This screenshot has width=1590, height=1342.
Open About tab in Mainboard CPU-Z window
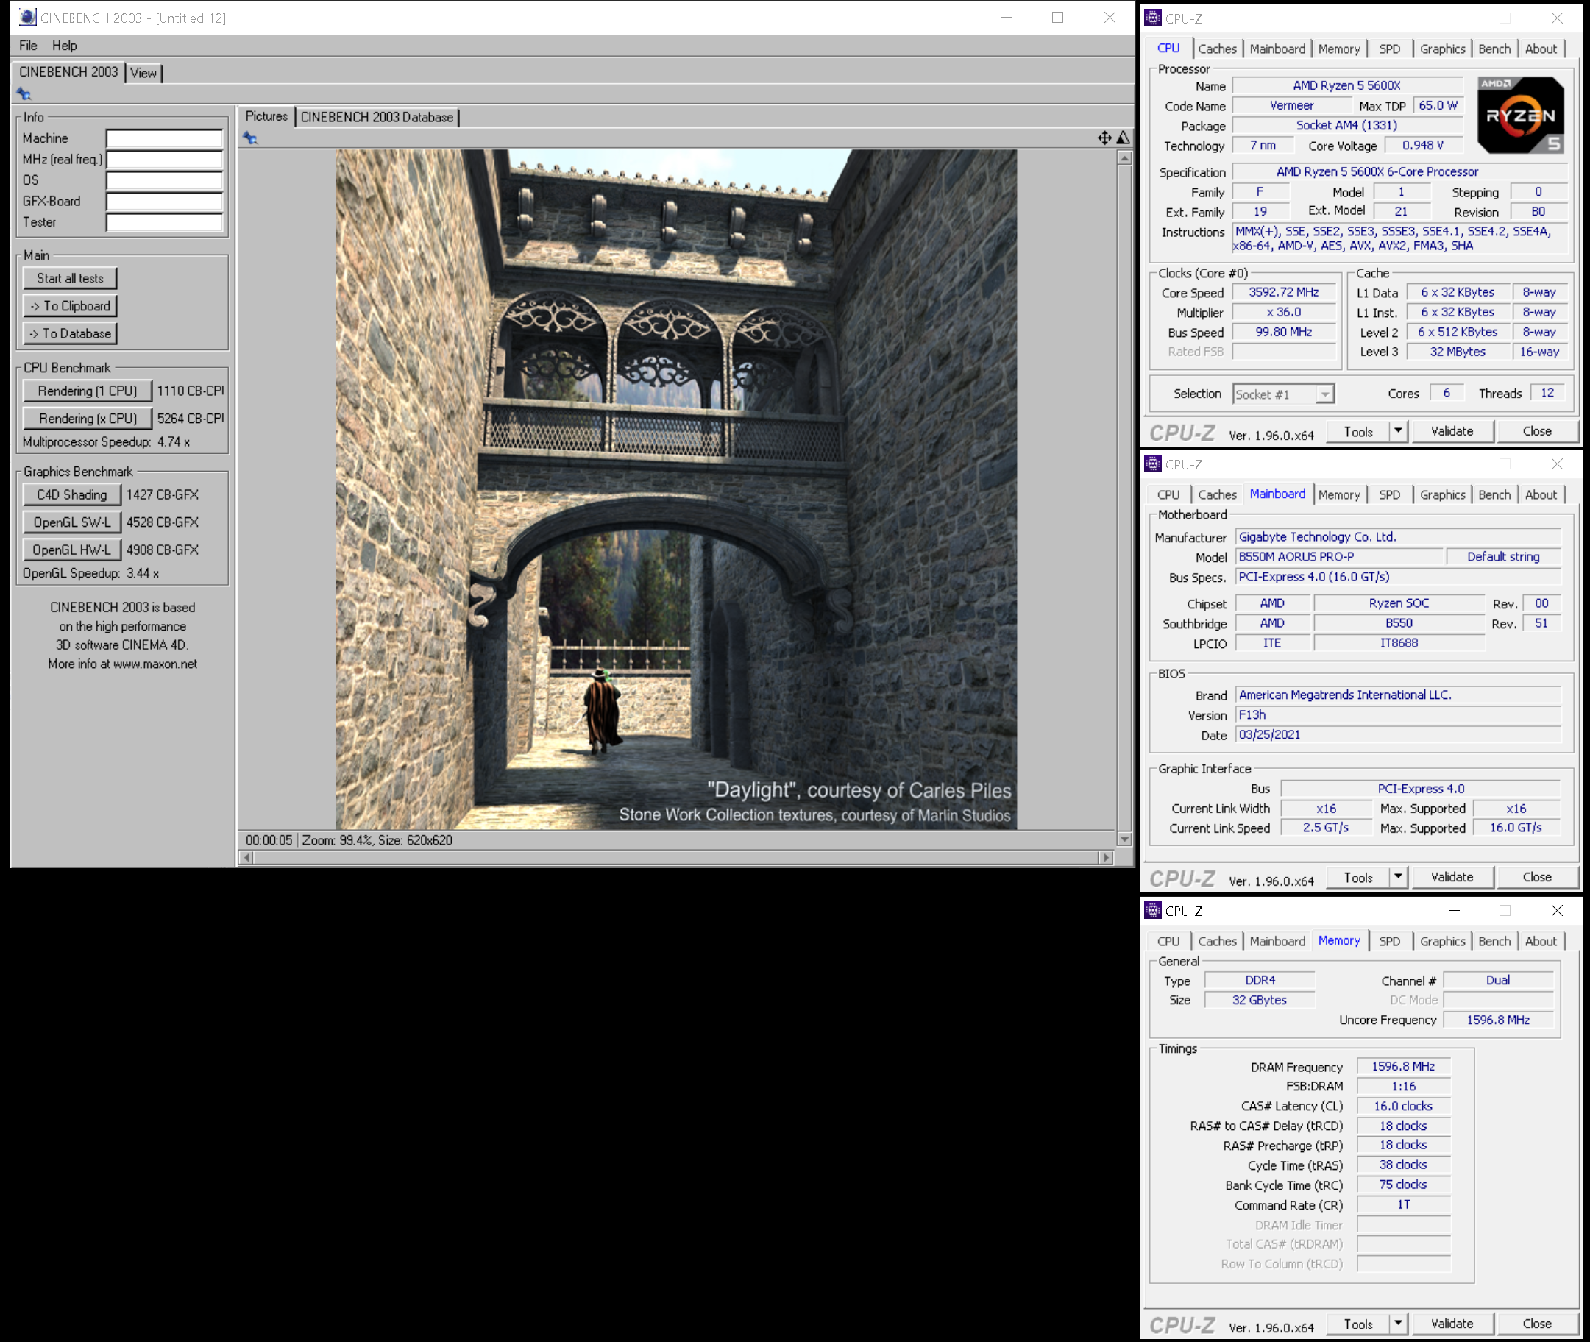[x=1541, y=494]
